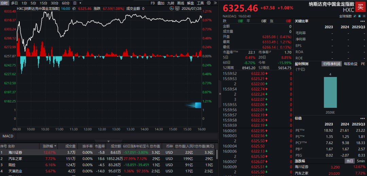The width and height of the screenshot is (367, 176).
Task: Expand the lower panel via double chevron
Action: pyautogui.click(x=108, y=141)
